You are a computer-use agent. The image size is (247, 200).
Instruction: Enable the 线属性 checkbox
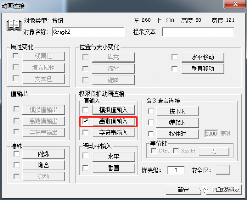coord(16,56)
